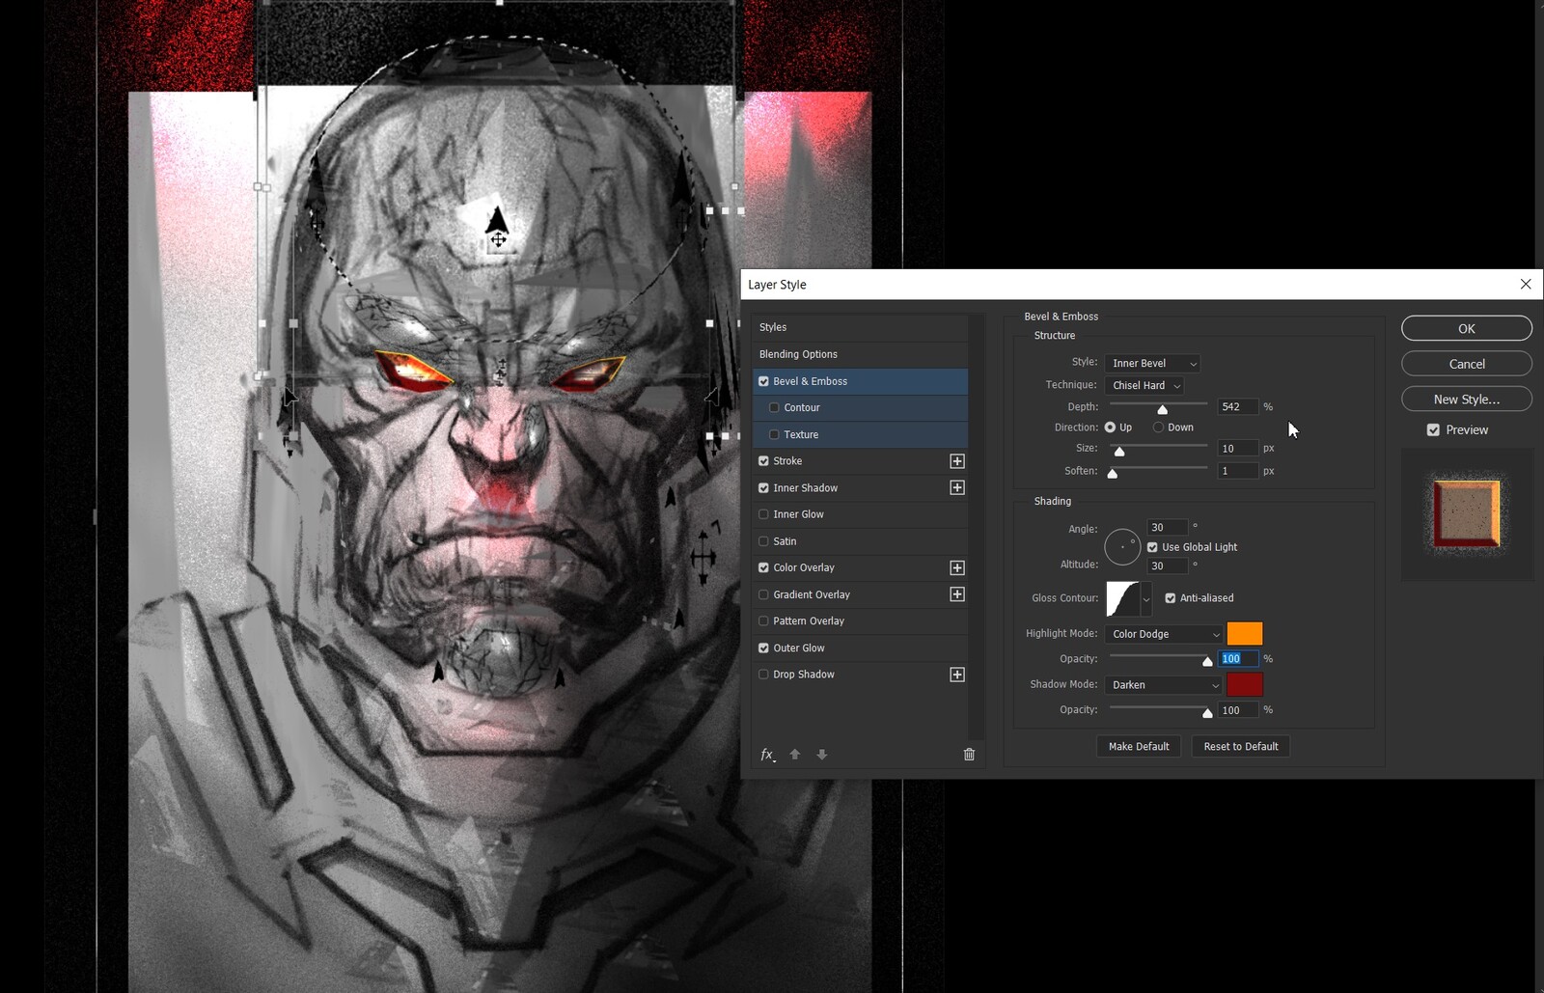Image resolution: width=1544 pixels, height=993 pixels.
Task: Enable the Pattern Overlay checkbox
Action: [x=763, y=621]
